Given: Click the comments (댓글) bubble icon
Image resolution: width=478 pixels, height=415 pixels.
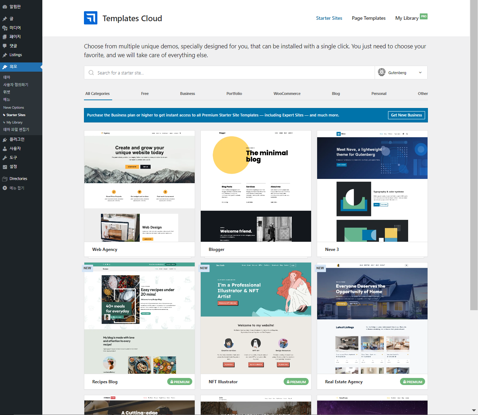Looking at the screenshot, I should pyautogui.click(x=5, y=46).
